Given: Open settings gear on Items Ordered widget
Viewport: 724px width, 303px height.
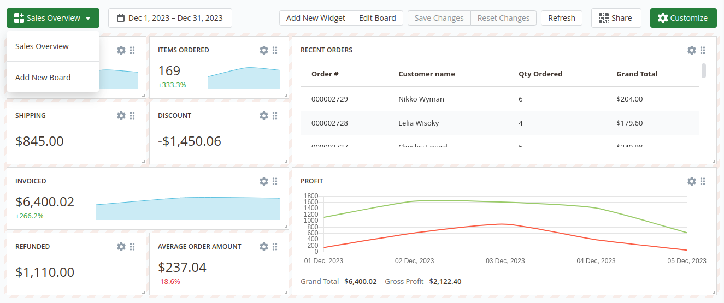Looking at the screenshot, I should [264, 50].
